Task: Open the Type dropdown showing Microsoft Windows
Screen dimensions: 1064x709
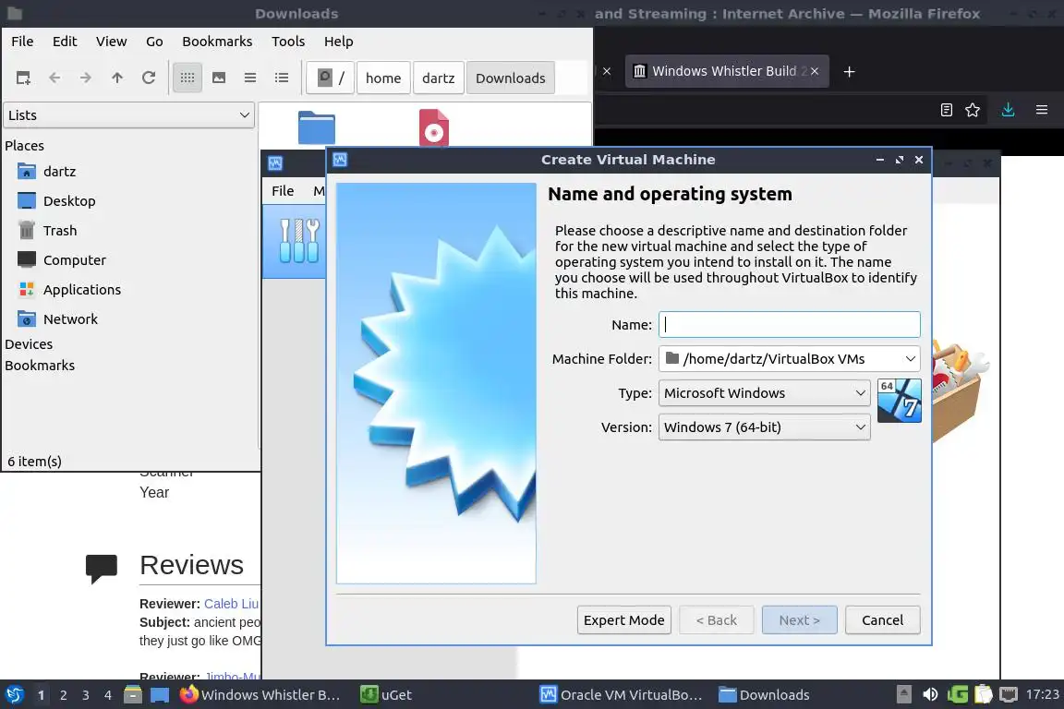Action: (765, 393)
